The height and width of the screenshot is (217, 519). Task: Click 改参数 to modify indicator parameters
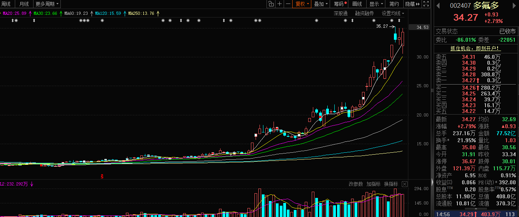coord(355,184)
